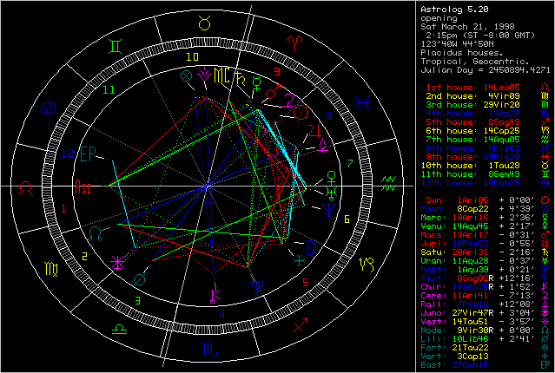Viewport: 555px width, 373px height.
Task: Select house number 12 on the wheel
Action: (67, 153)
